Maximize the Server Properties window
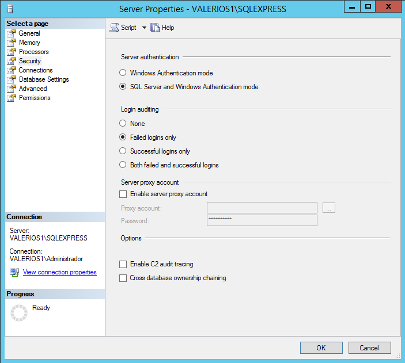405x363 pixels. click(368, 6)
